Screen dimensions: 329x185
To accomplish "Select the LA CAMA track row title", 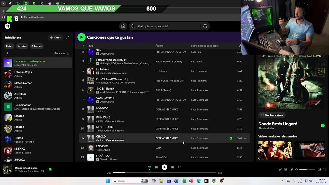I will point(102,108).
